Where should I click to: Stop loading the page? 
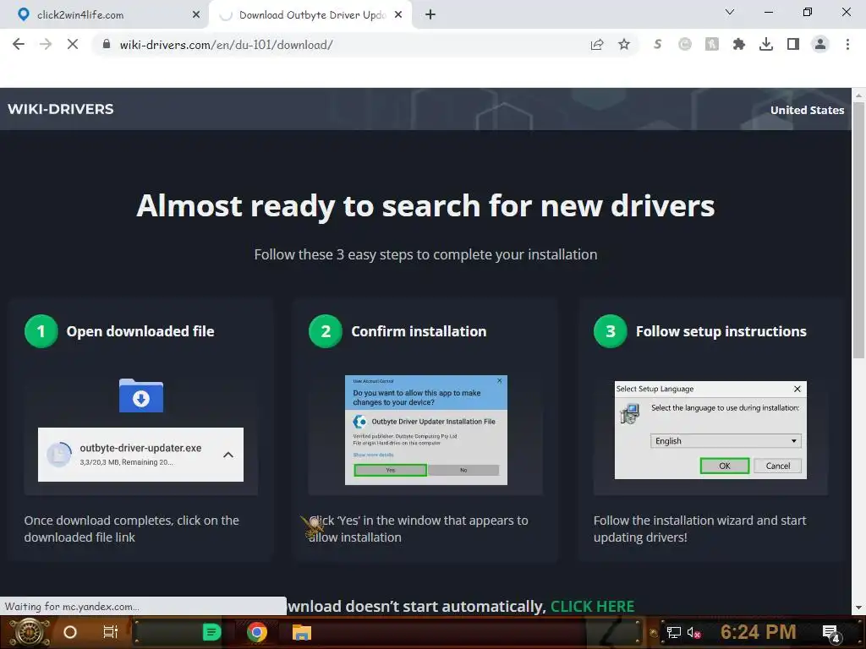tap(73, 44)
